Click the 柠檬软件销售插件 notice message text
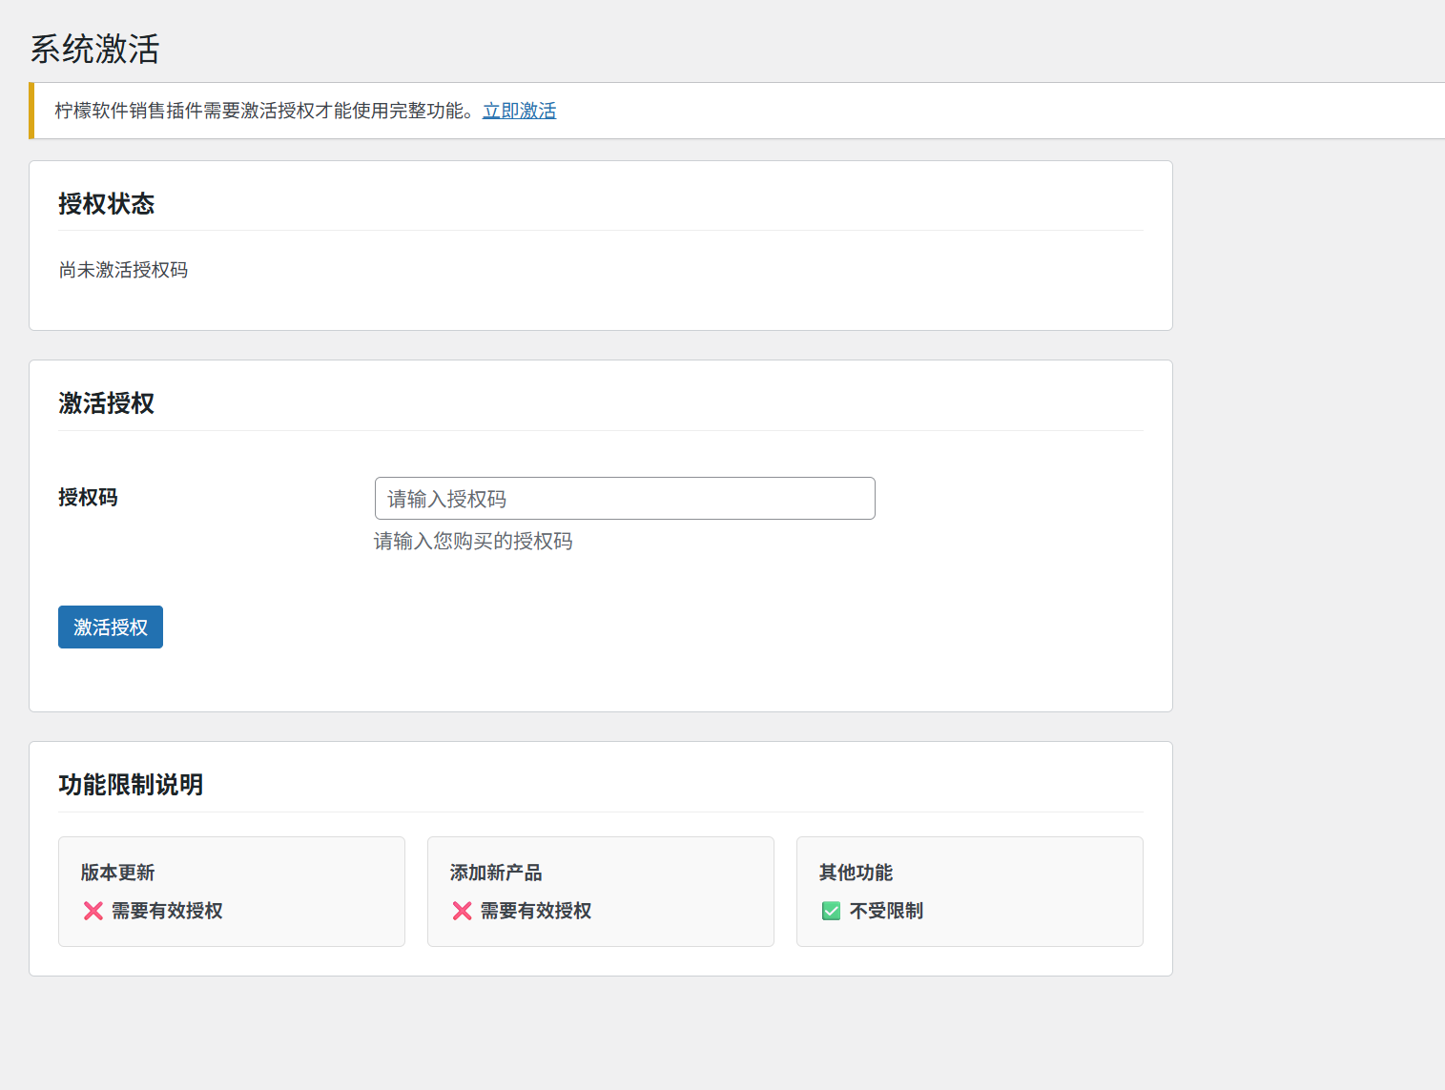Viewport: 1445px width, 1090px height. tap(264, 111)
